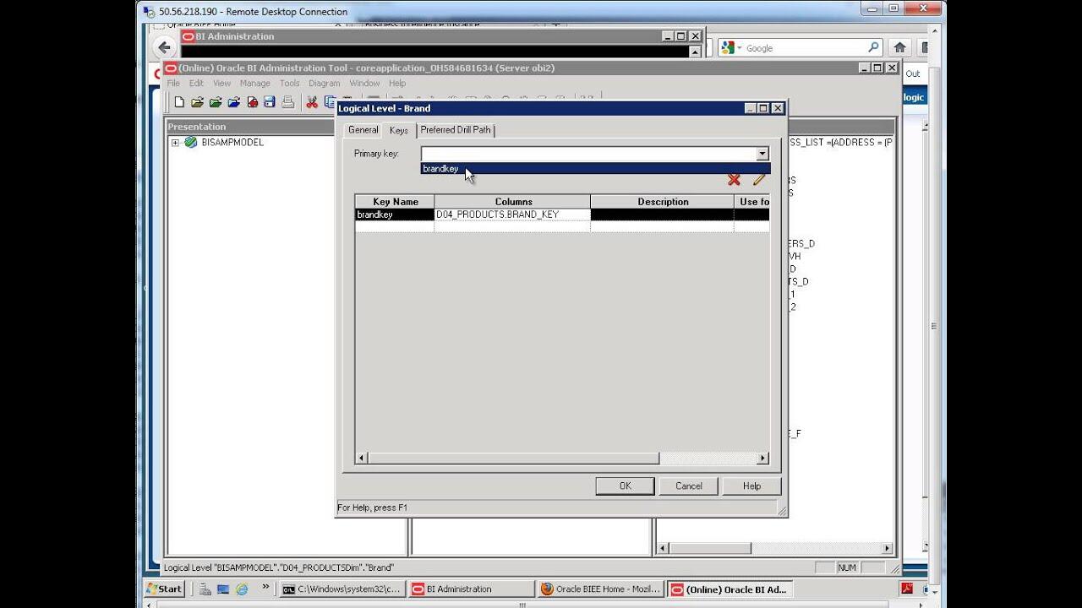The image size is (1082, 608).
Task: Click the Adobe PDF icon in system tray
Action: [x=906, y=589]
